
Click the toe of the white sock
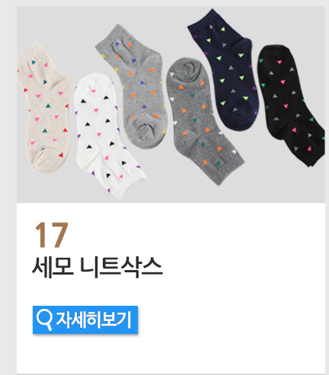pyautogui.click(x=91, y=85)
